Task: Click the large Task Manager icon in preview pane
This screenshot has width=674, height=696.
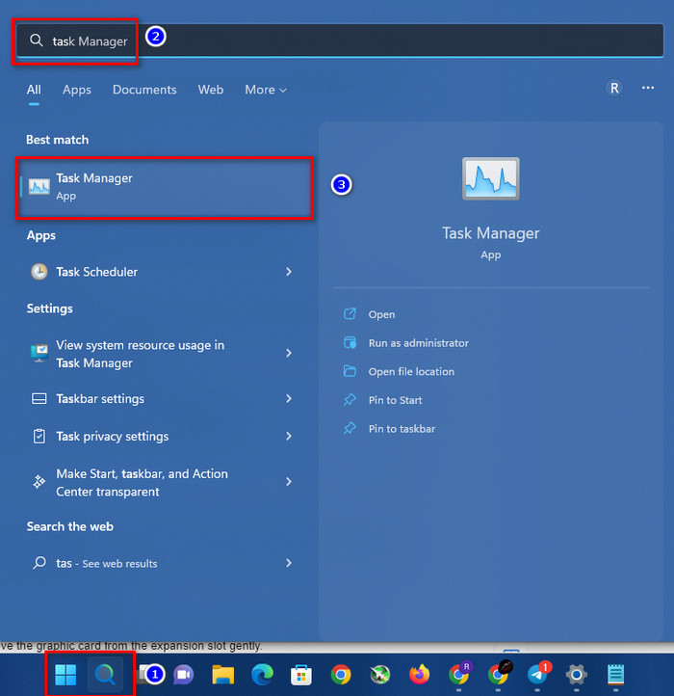Action: tap(490, 178)
